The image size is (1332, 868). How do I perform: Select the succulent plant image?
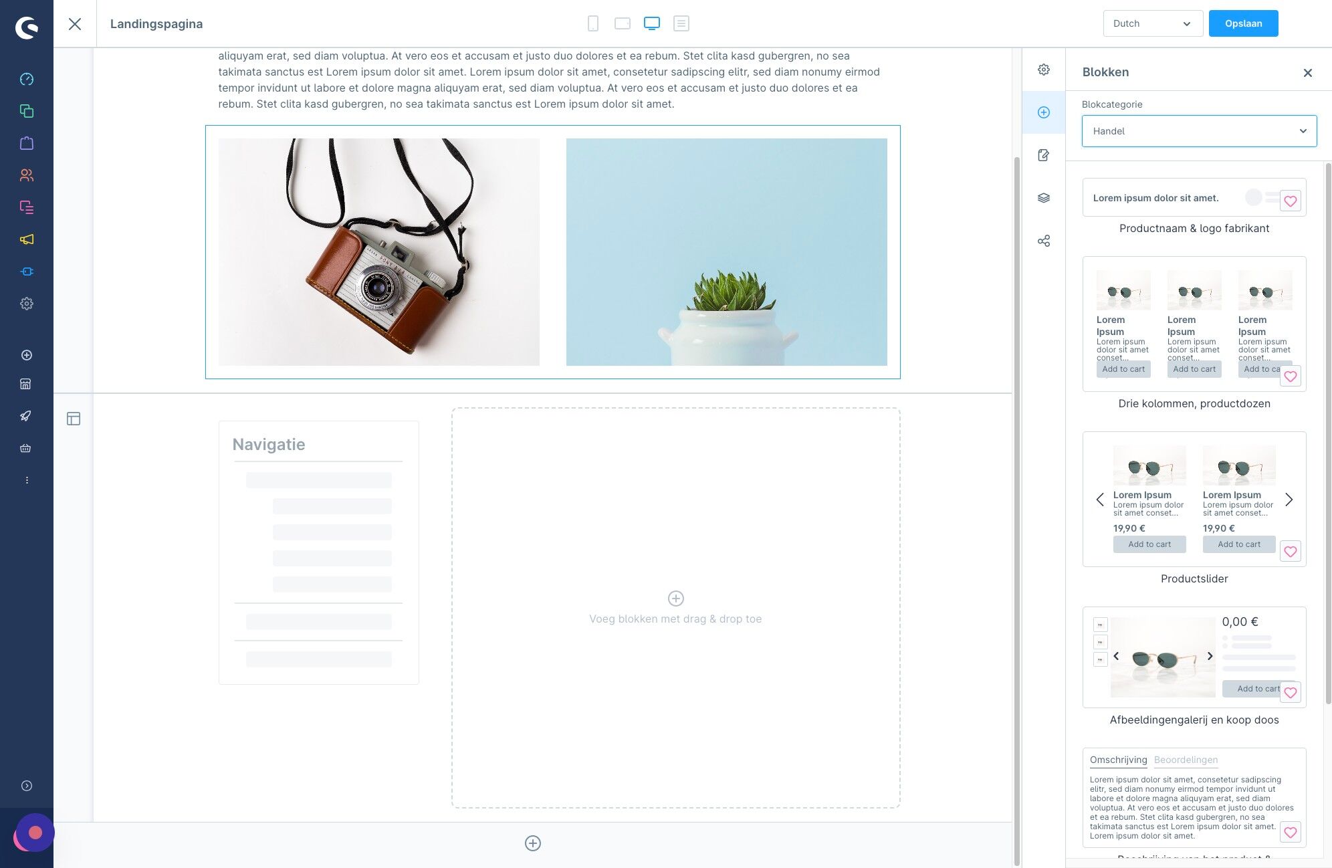(x=727, y=252)
